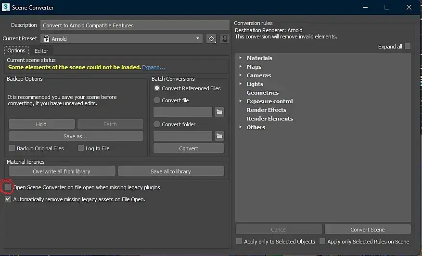Click the Convert file path field
The image size is (422, 256).
coord(183,112)
